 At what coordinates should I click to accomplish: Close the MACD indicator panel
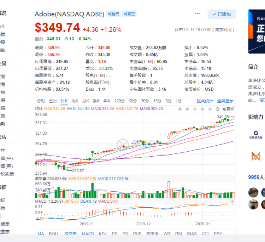[232, 201]
